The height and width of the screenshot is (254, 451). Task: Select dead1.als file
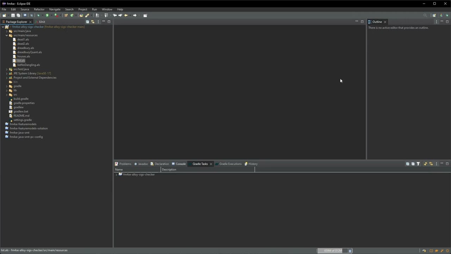(23, 40)
